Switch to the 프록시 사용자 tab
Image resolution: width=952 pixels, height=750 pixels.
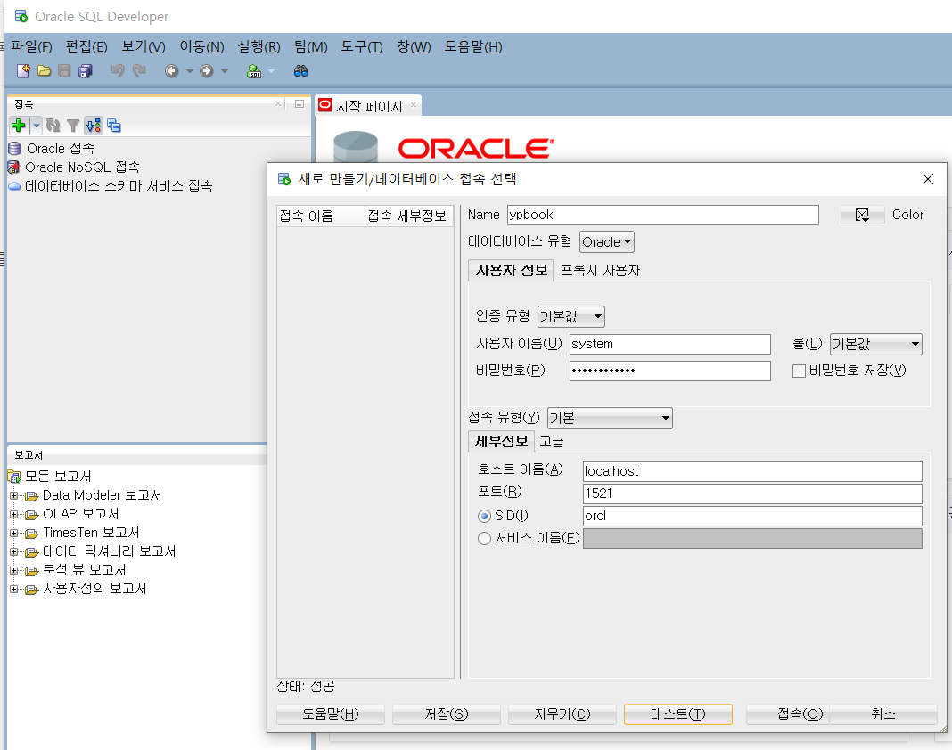pos(600,271)
